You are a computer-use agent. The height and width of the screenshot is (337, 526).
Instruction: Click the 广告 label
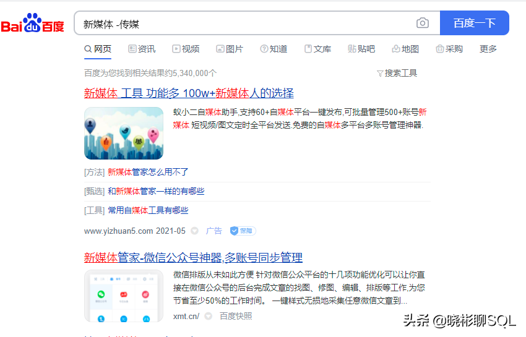pos(214,231)
